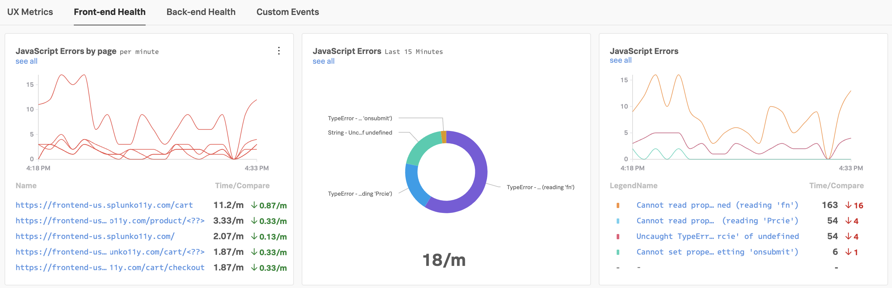Click the red legend swatch for Uncaught TypeError
Image resolution: width=892 pixels, height=288 pixels.
[618, 236]
